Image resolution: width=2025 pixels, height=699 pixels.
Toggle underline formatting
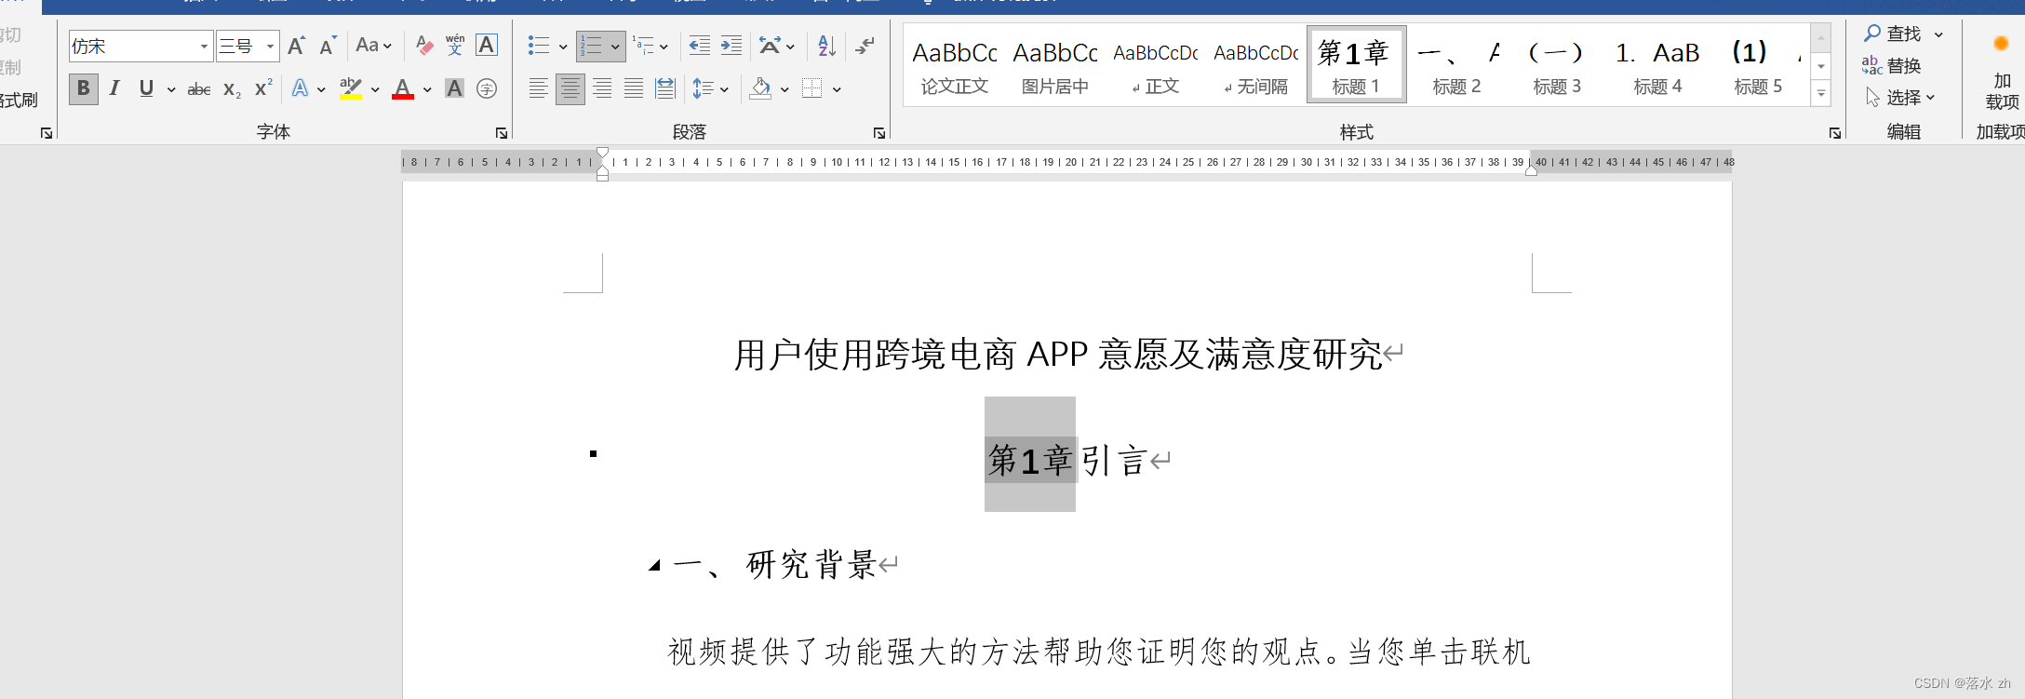tap(146, 89)
